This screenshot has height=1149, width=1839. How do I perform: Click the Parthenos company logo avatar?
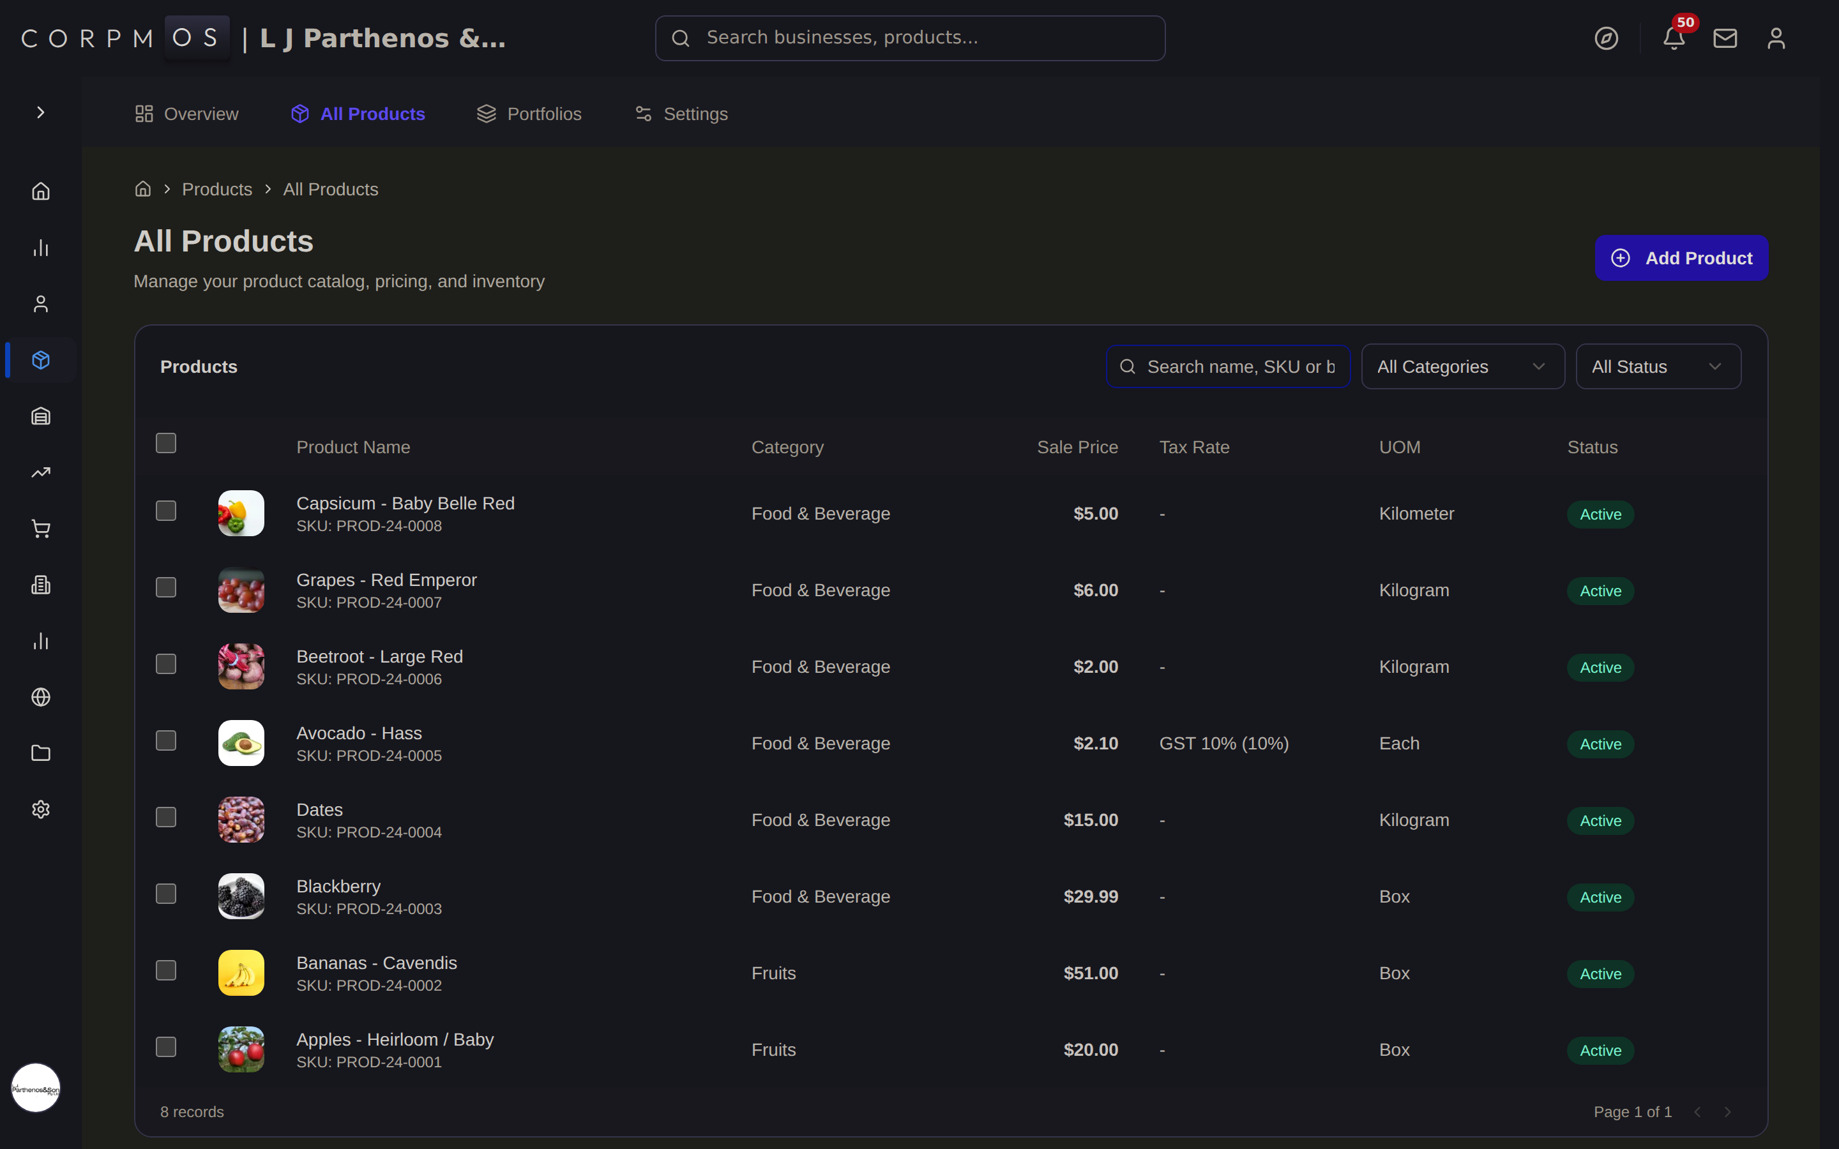36,1088
